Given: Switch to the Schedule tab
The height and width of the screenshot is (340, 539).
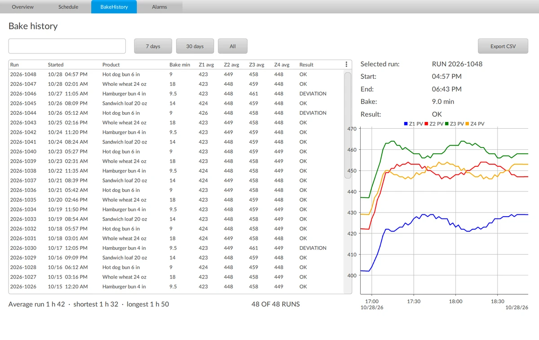Looking at the screenshot, I should (68, 7).
